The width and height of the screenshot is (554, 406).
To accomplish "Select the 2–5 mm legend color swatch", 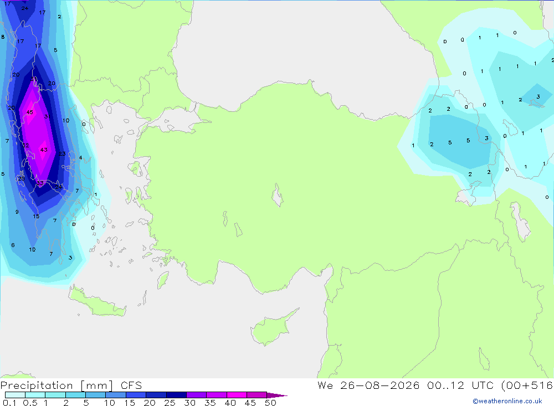I will pyautogui.click(x=75, y=395).
